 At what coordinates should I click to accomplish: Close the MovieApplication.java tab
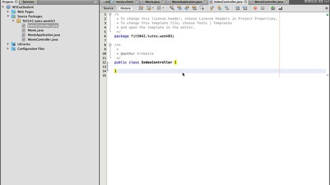point(205,2)
